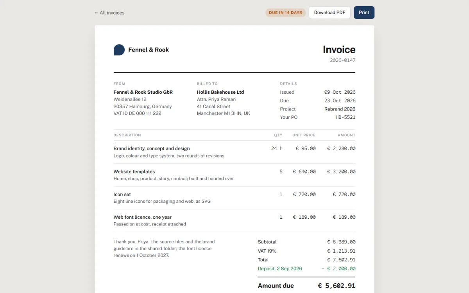469x293 pixels.
Task: Select quantity 24 h
Action: coord(277,148)
